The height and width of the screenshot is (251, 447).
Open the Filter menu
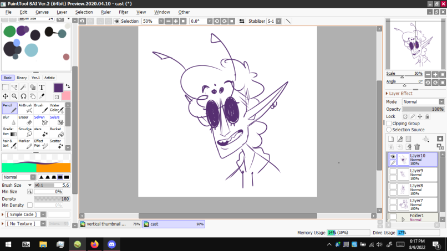click(x=123, y=12)
